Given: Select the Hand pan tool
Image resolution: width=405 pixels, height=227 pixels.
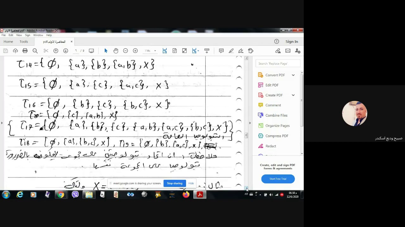Looking at the screenshot, I should 116,51.
